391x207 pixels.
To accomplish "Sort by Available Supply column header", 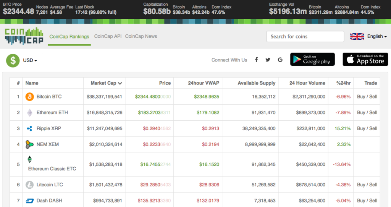I will [256, 83].
